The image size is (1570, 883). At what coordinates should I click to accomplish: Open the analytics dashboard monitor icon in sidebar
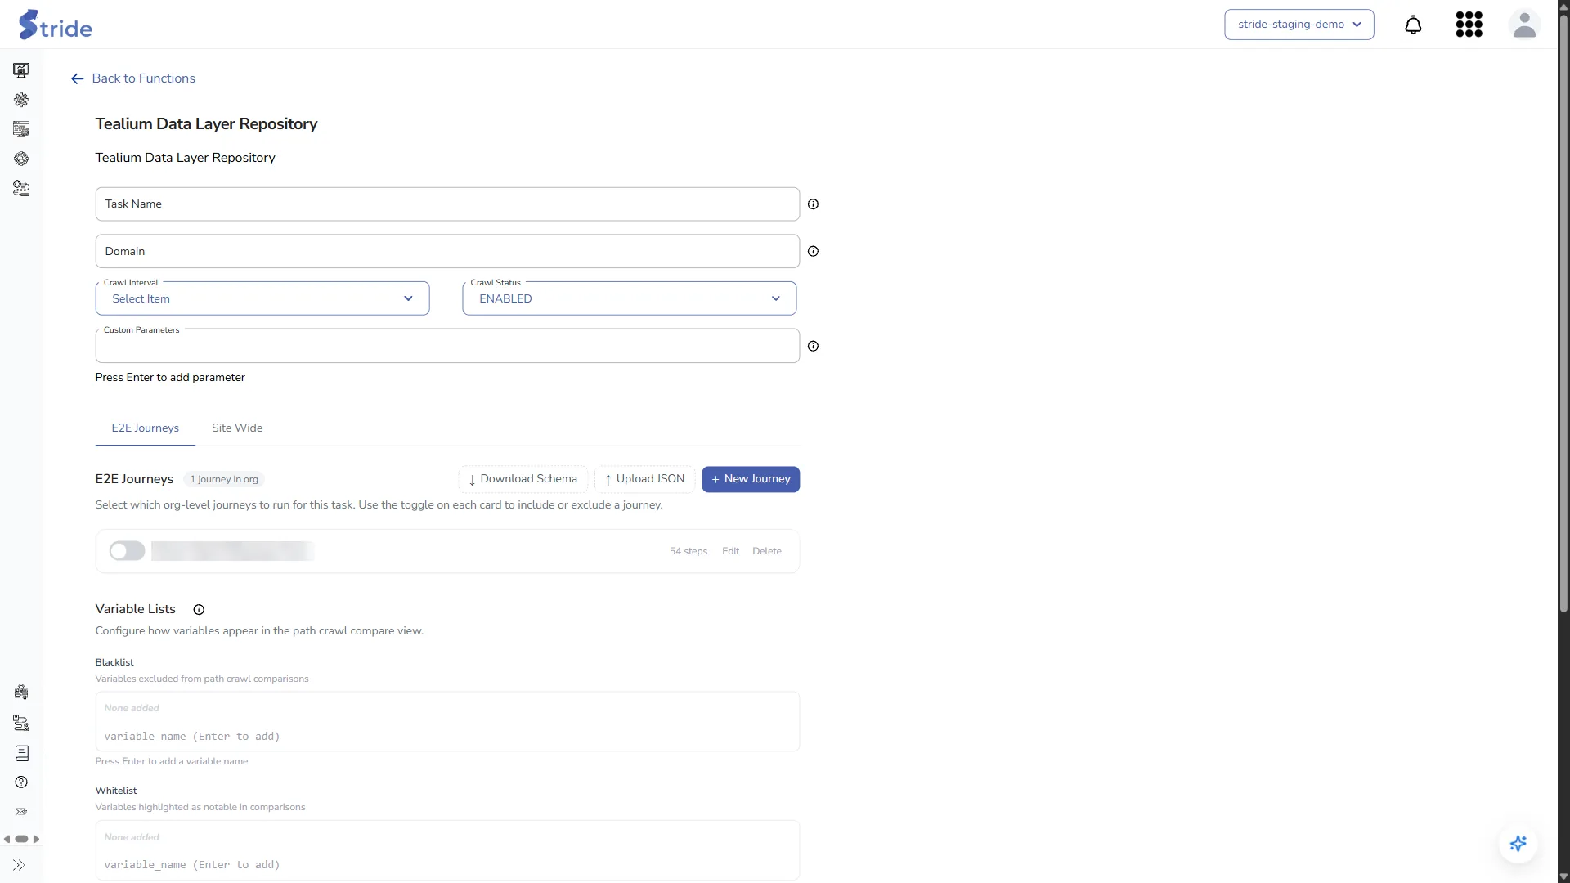(21, 70)
